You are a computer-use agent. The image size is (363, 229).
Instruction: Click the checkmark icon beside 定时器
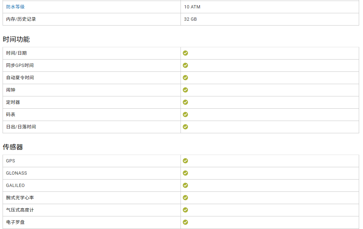pos(185,102)
